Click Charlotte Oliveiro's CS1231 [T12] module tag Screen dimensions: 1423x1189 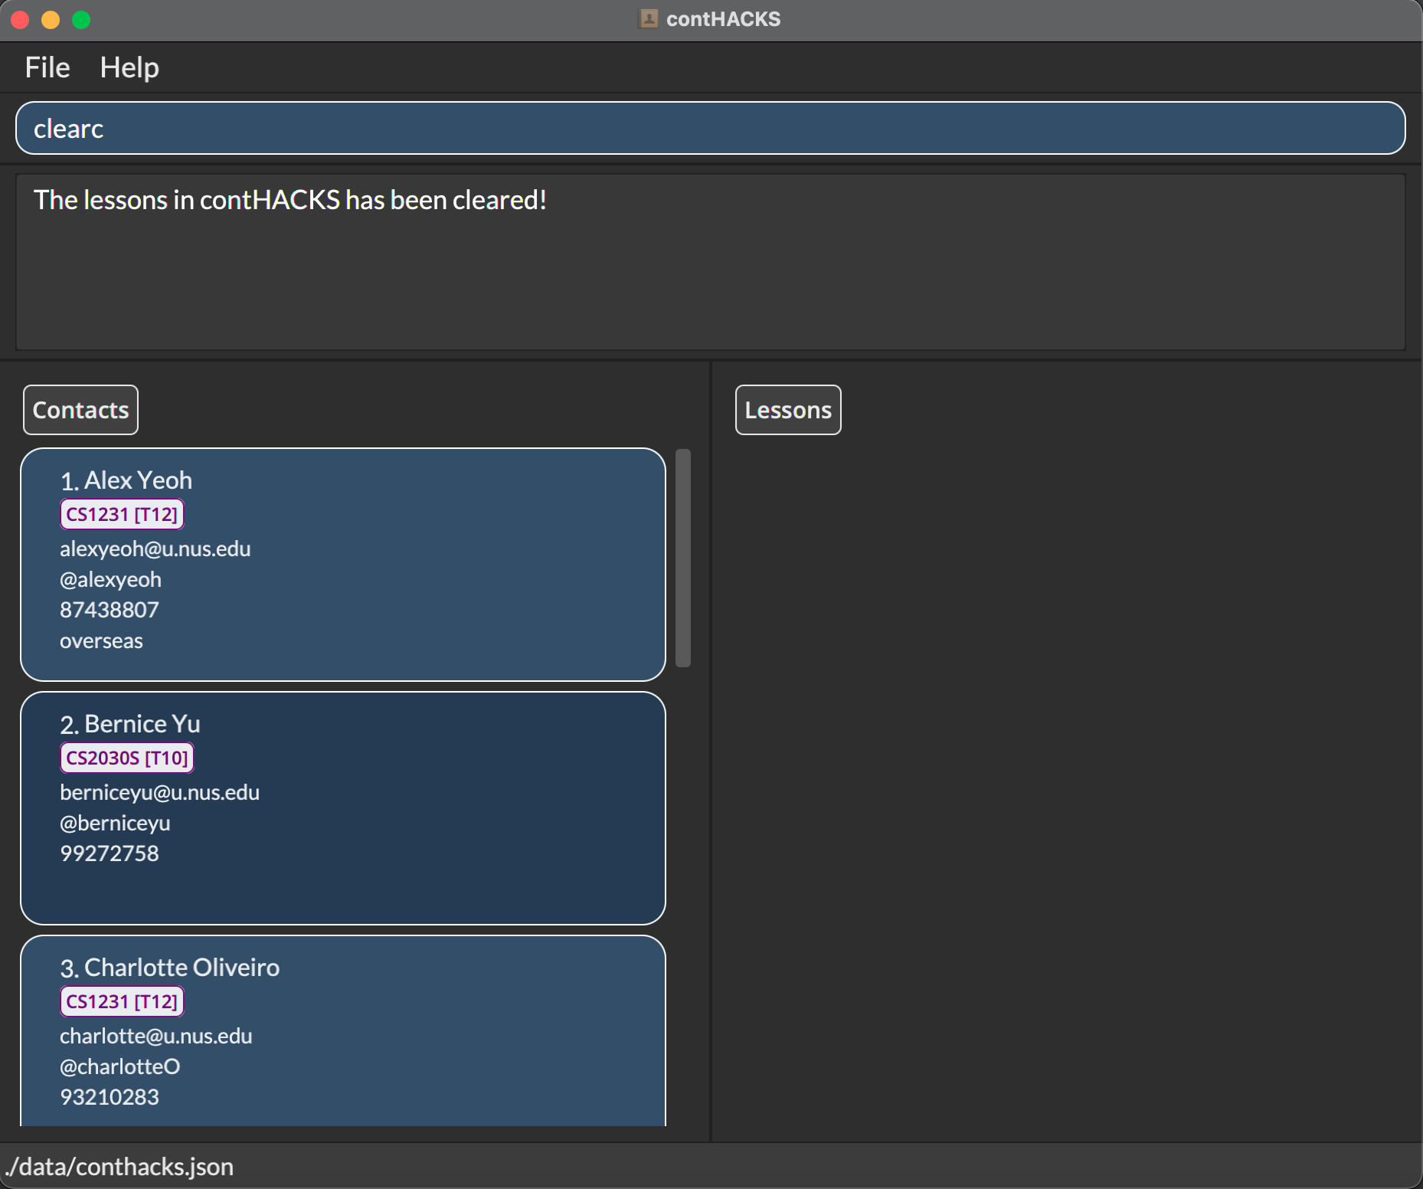pyautogui.click(x=122, y=1001)
